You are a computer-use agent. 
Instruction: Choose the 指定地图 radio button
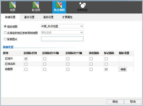[5, 26]
